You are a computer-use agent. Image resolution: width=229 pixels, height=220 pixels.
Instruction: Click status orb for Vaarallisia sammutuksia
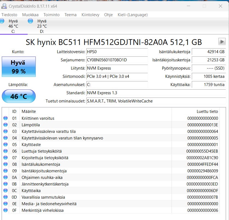5,197
